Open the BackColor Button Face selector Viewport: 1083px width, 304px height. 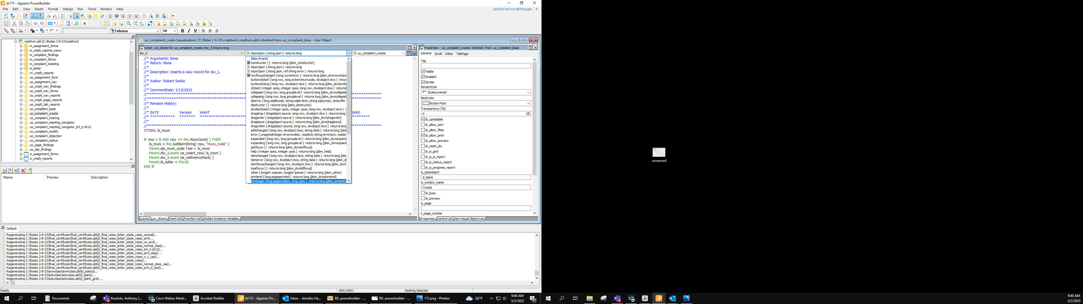click(x=528, y=103)
